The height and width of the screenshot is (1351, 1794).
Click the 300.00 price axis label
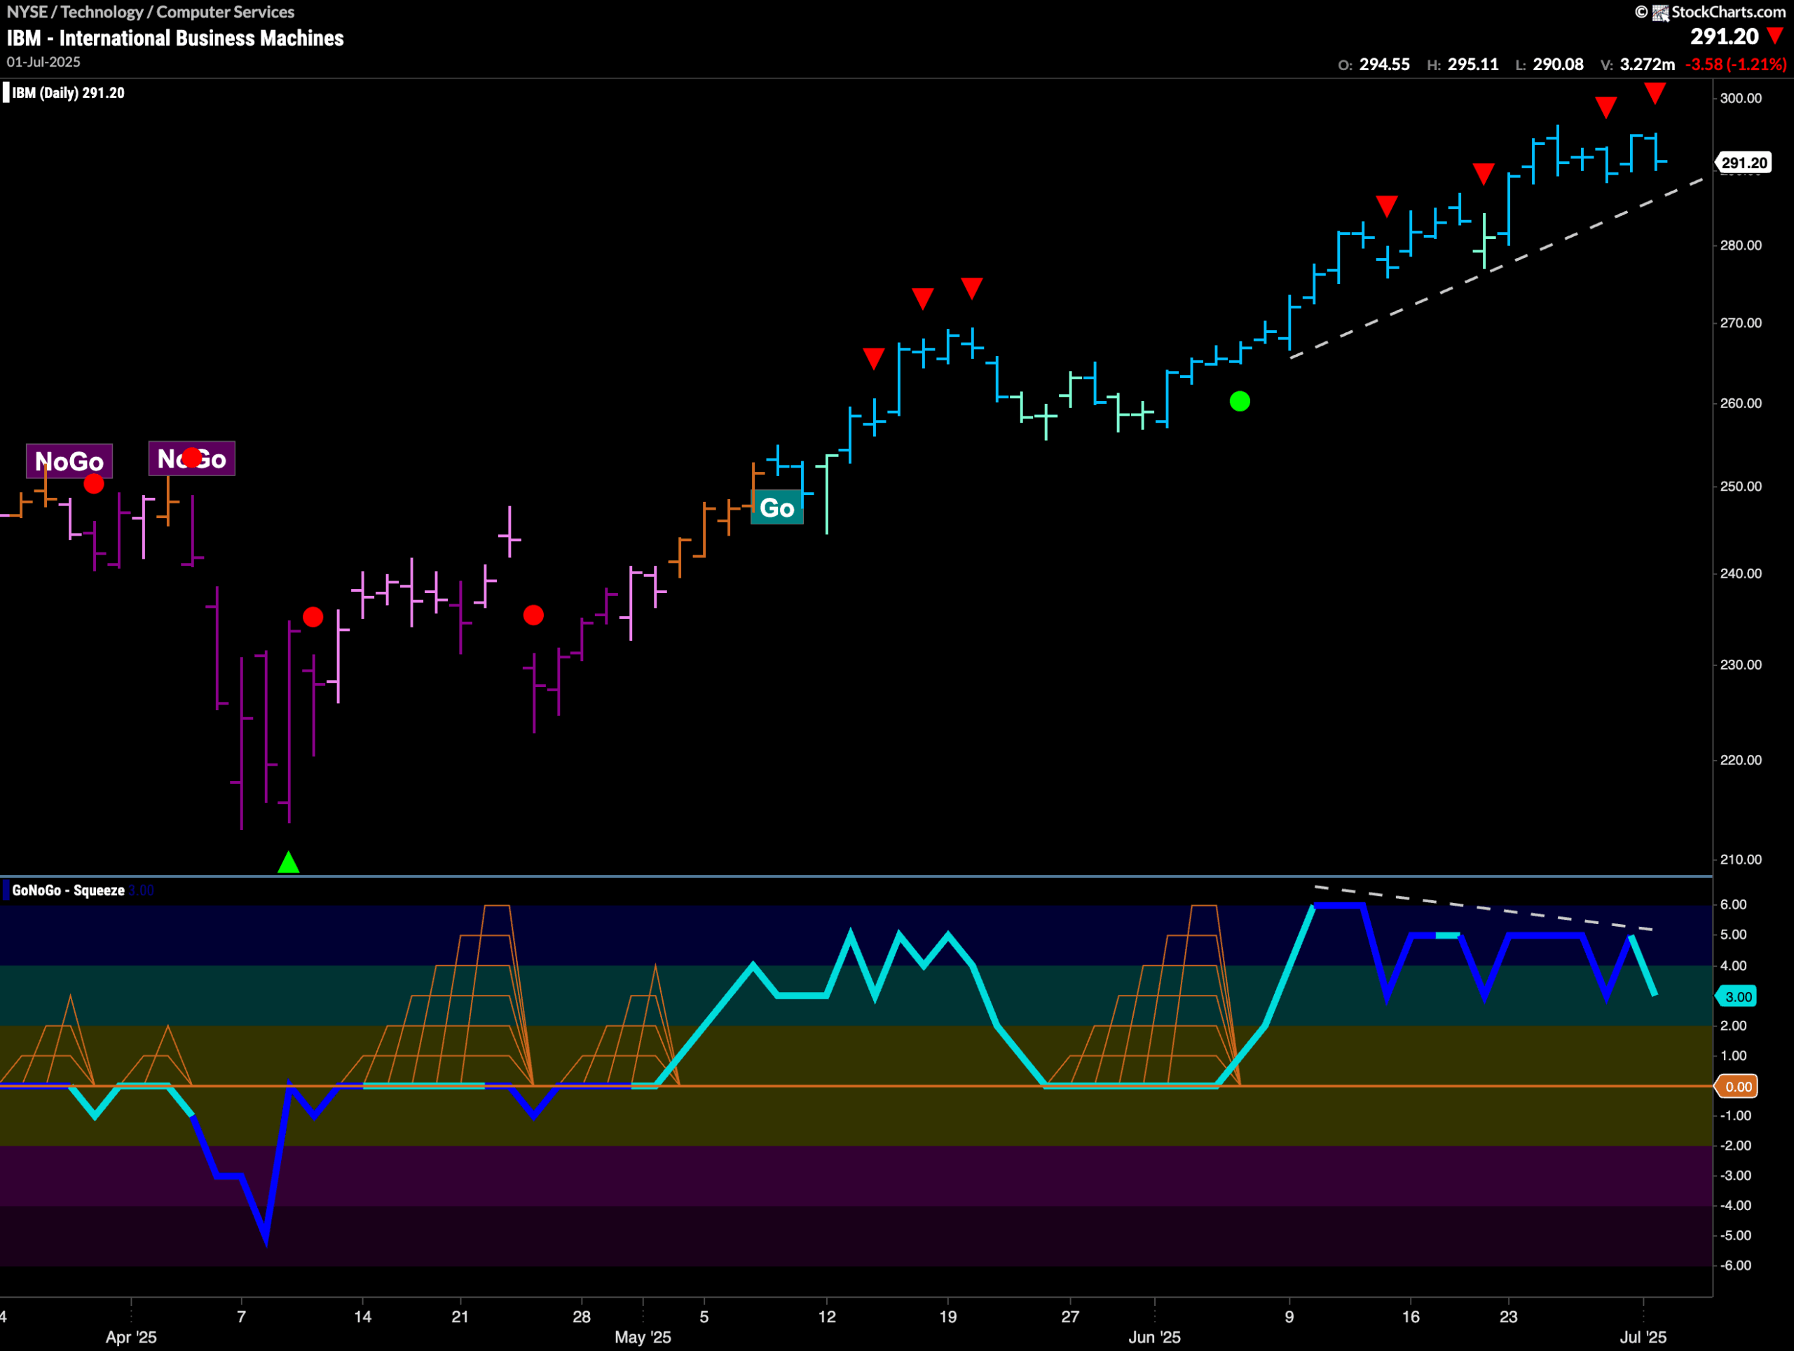pyautogui.click(x=1741, y=98)
